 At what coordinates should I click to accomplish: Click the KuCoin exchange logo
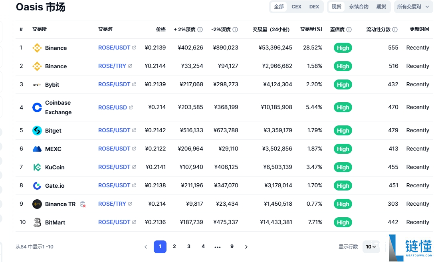point(37,167)
